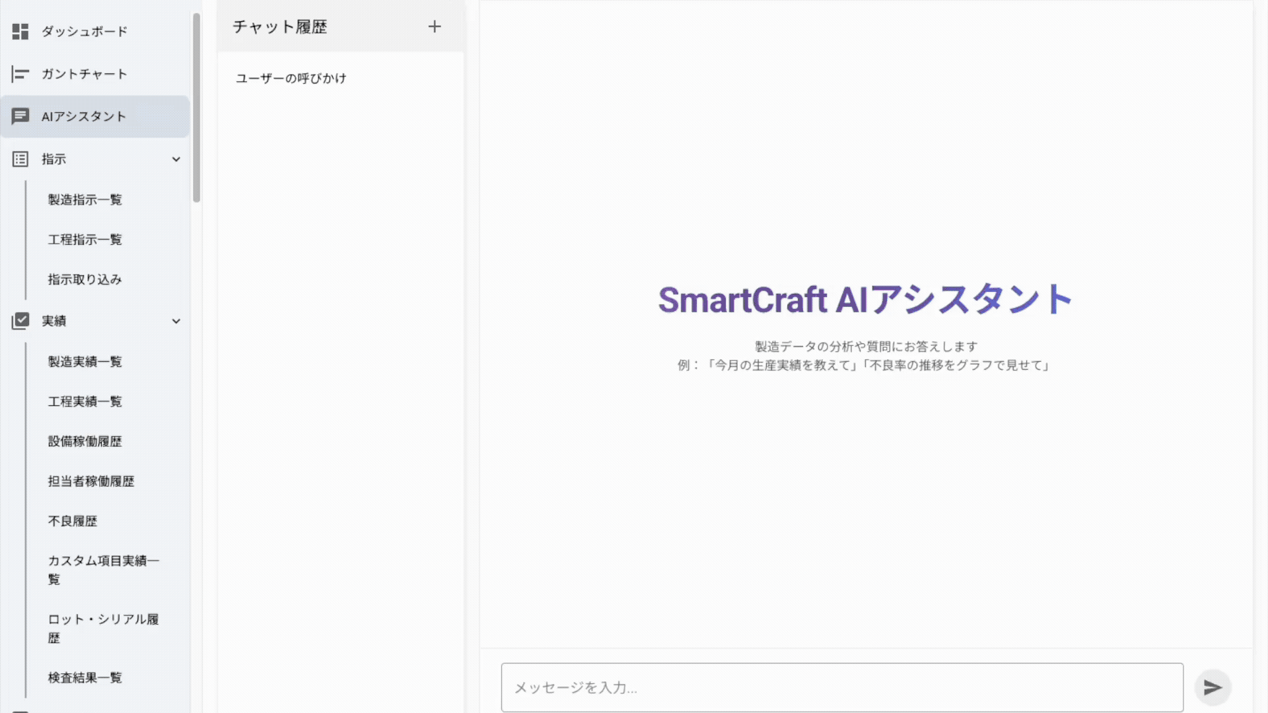Screen dimensions: 1268x713
Task: Go to 指示取り込み page
Action: click(x=85, y=279)
